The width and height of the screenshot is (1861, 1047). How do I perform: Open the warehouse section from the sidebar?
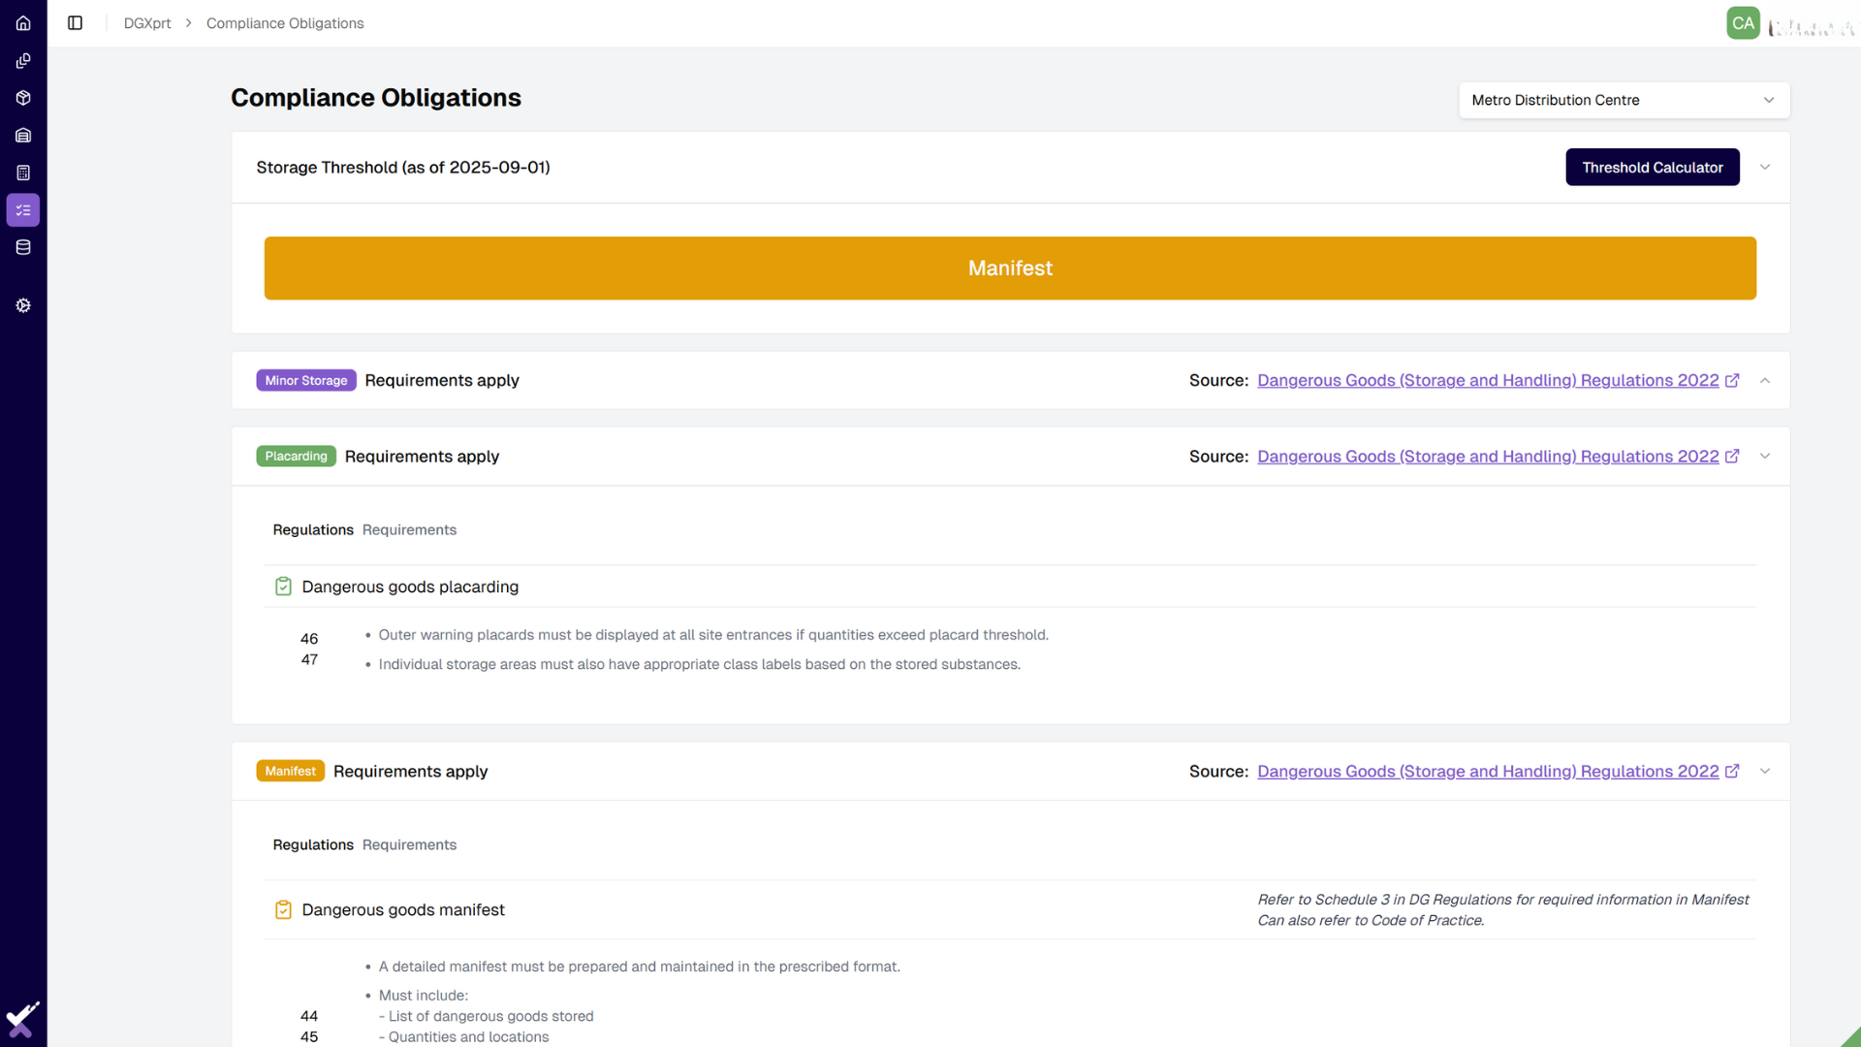pos(23,135)
